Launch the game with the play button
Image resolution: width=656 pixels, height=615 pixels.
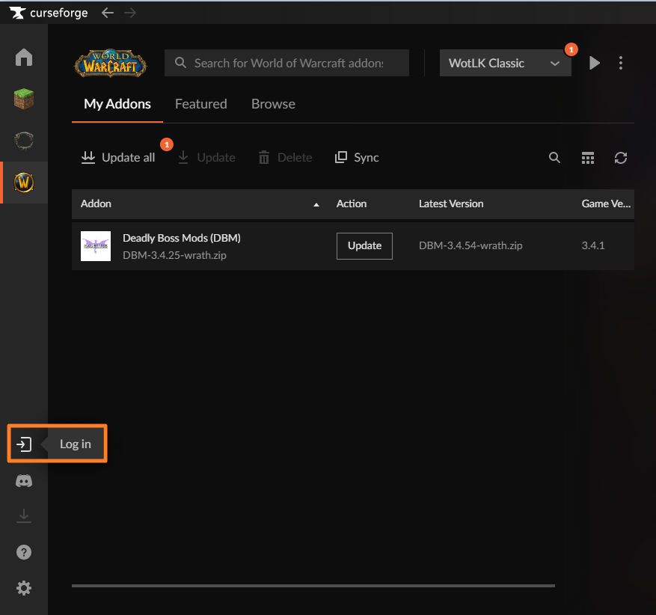point(595,63)
